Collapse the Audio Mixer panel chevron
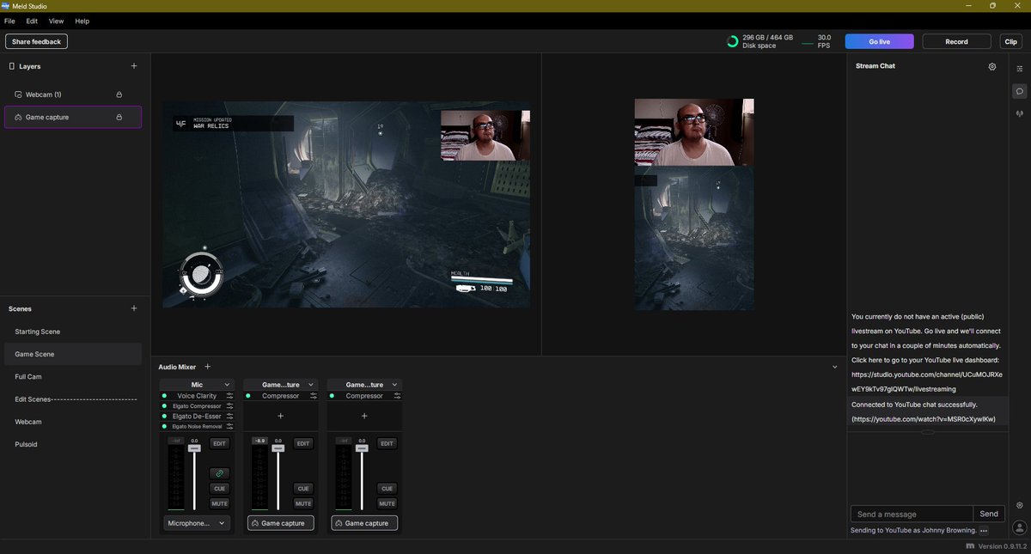This screenshot has width=1031, height=554. [834, 367]
